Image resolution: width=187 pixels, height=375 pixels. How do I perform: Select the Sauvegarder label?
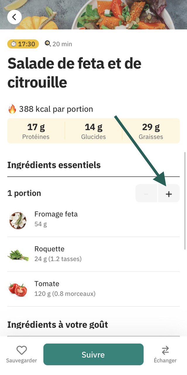pos(22,361)
